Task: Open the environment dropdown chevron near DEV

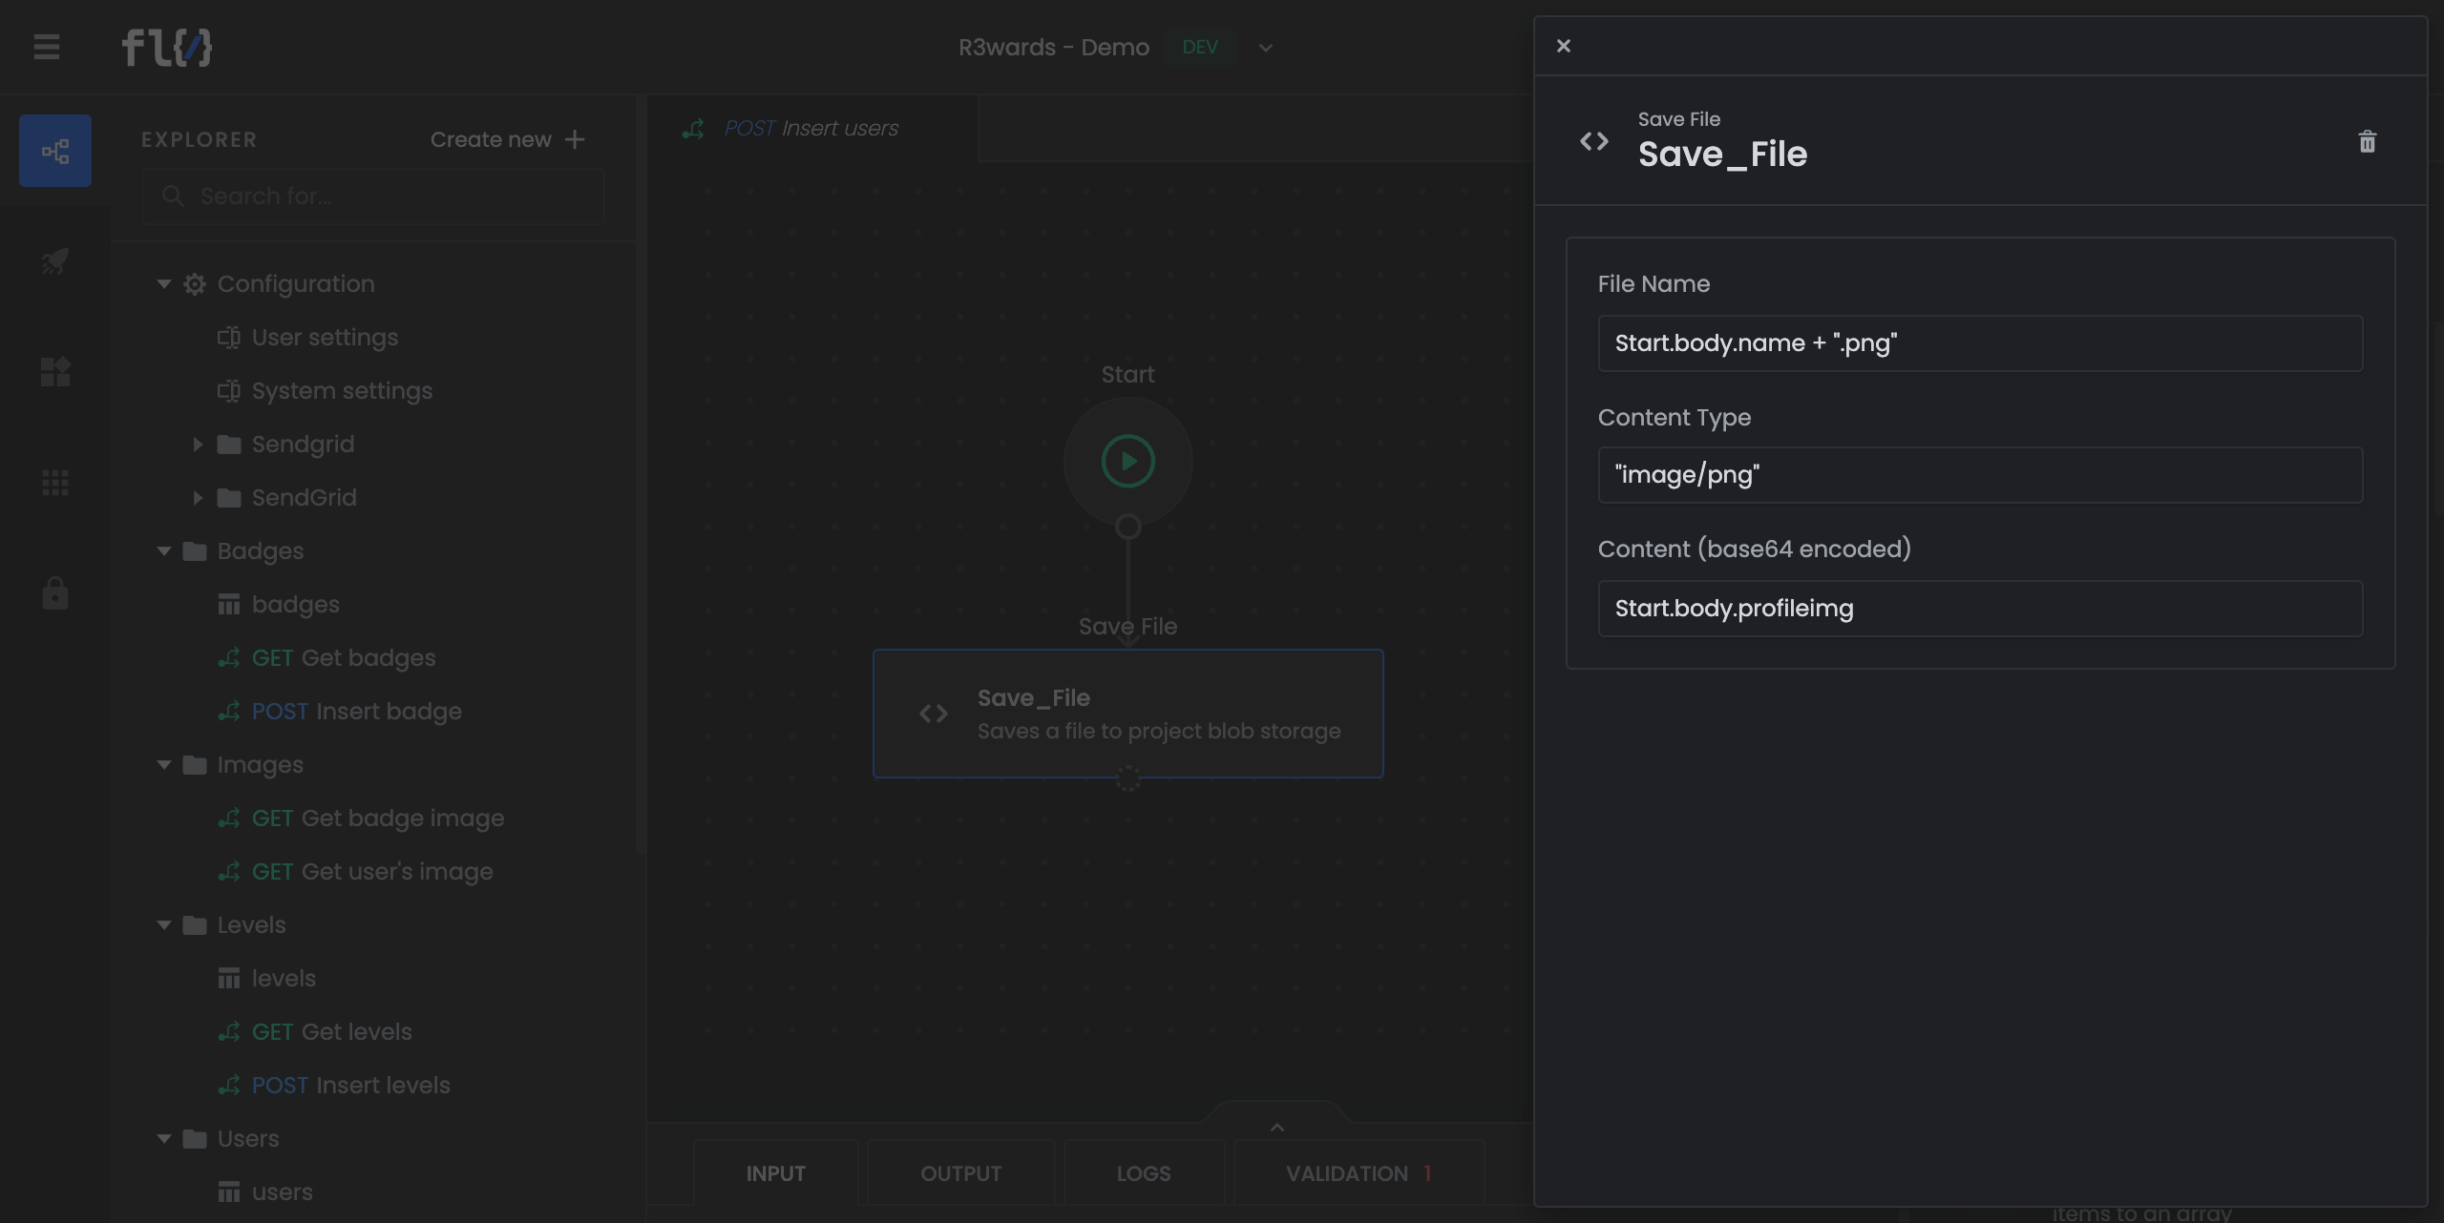Action: 1266,48
